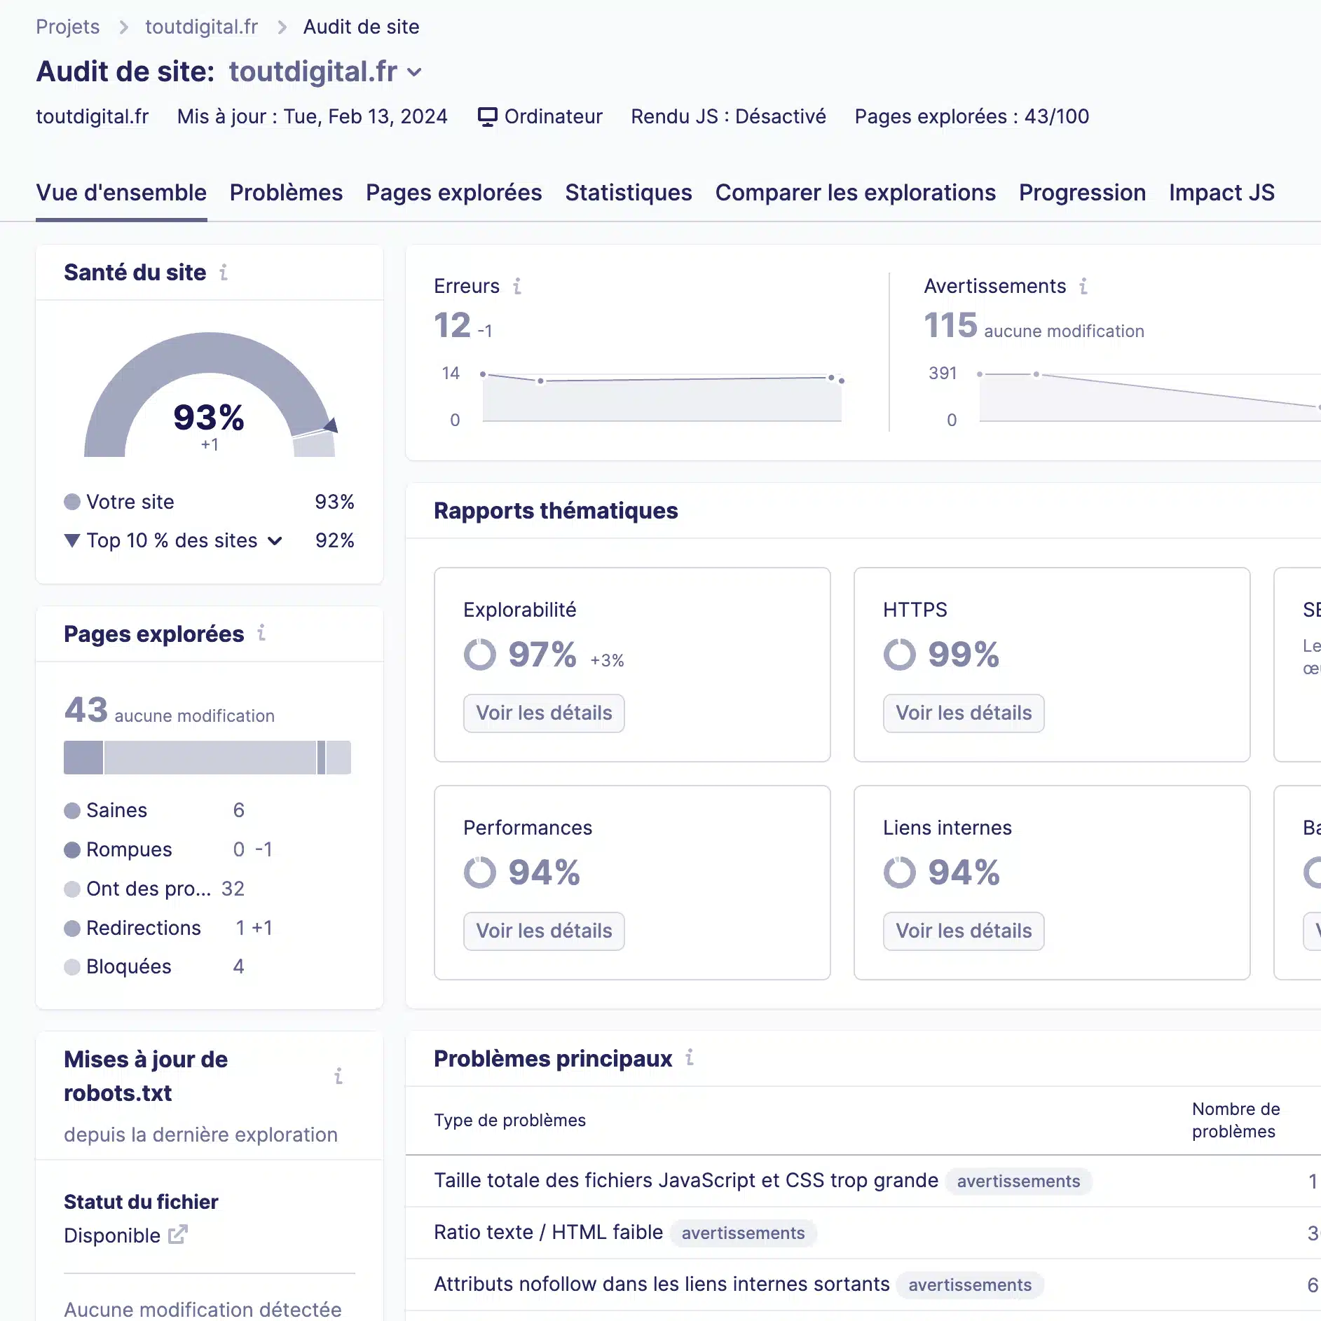This screenshot has width=1321, height=1321.
Task: Click the info icon beside Erreurs
Action: (517, 286)
